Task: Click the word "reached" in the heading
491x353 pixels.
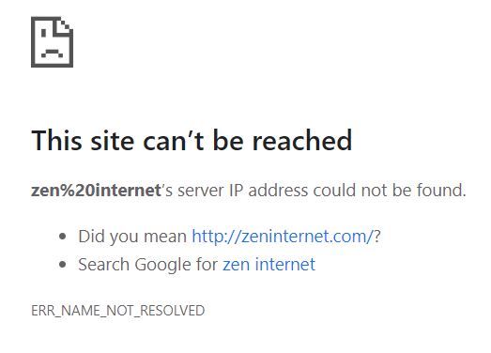Action: (302, 140)
